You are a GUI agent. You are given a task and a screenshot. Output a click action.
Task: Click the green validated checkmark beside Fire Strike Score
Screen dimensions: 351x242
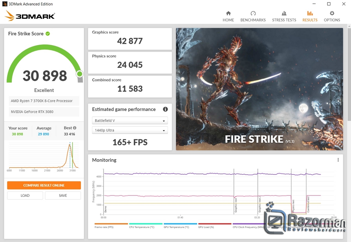coord(48,34)
